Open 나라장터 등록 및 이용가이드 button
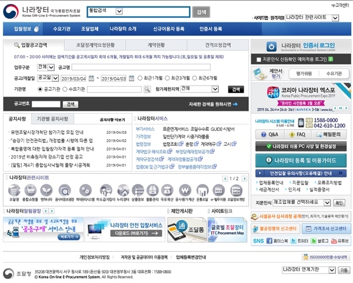This screenshot has height=283, width=353. point(301,160)
